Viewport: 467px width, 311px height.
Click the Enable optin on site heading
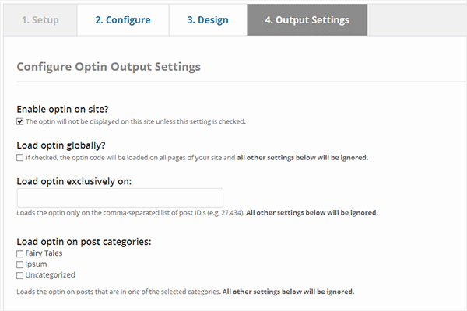(62, 109)
